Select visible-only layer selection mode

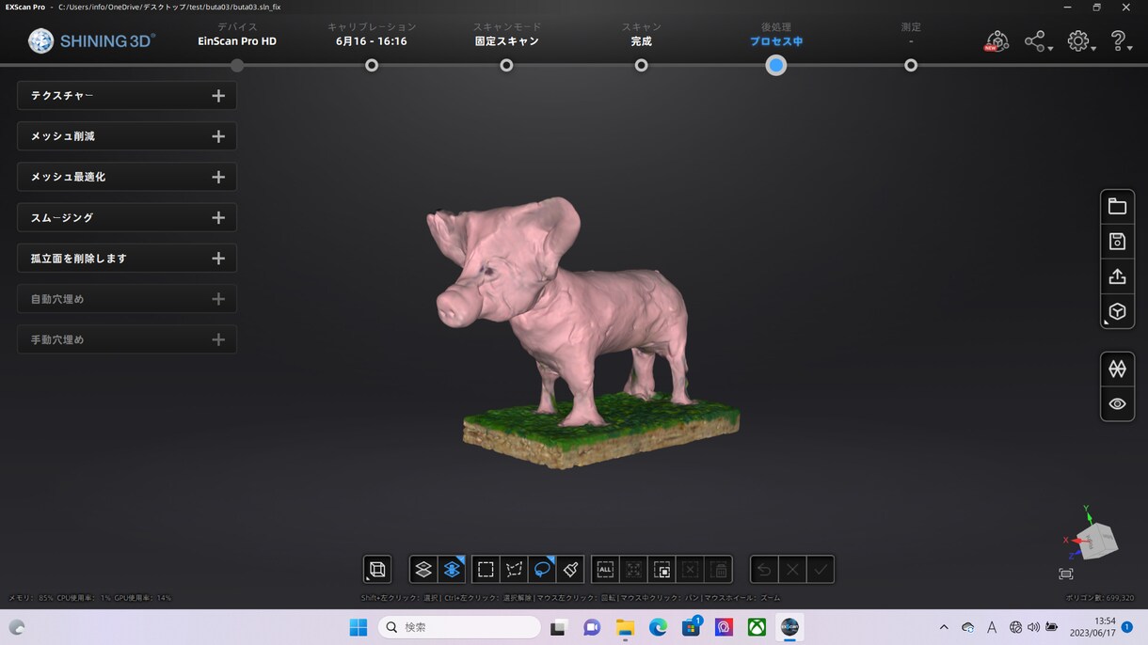pos(423,569)
